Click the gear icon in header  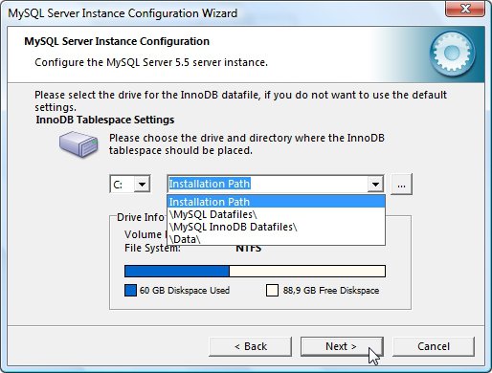point(452,54)
